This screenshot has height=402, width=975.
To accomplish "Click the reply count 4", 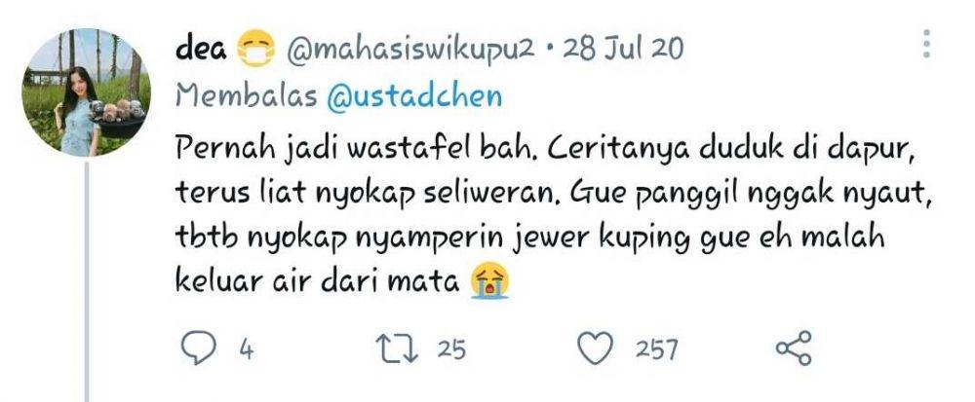I will [x=247, y=349].
